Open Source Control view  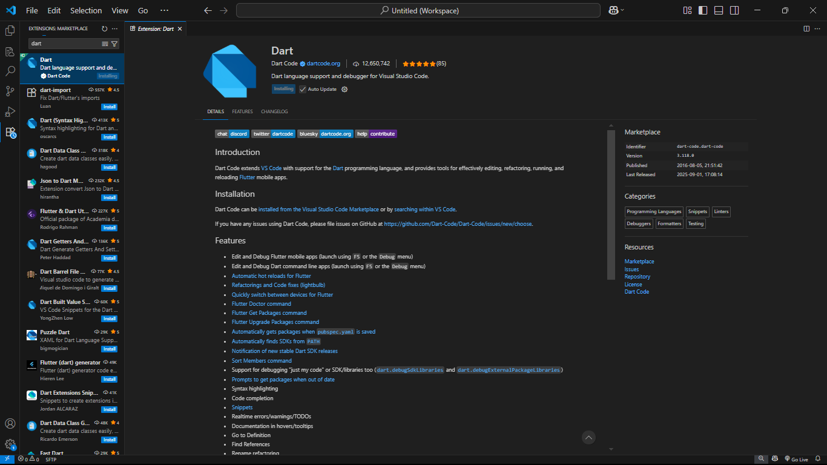[10, 91]
